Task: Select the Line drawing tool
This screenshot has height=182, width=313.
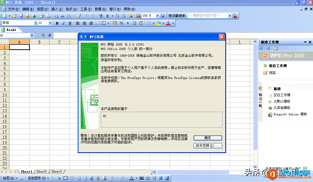Action: (53, 178)
